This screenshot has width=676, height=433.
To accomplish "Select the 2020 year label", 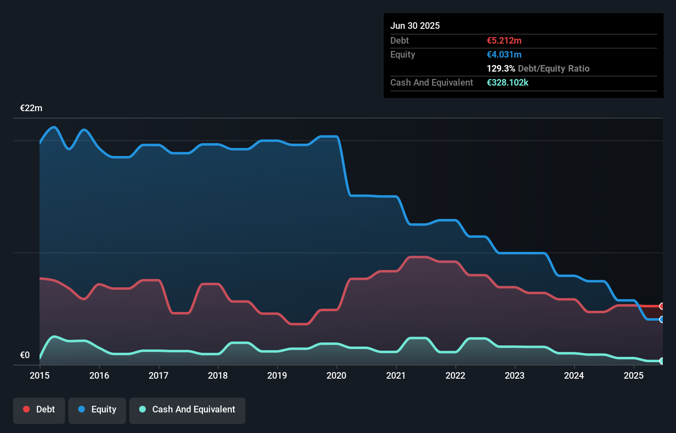I will pyautogui.click(x=336, y=375).
